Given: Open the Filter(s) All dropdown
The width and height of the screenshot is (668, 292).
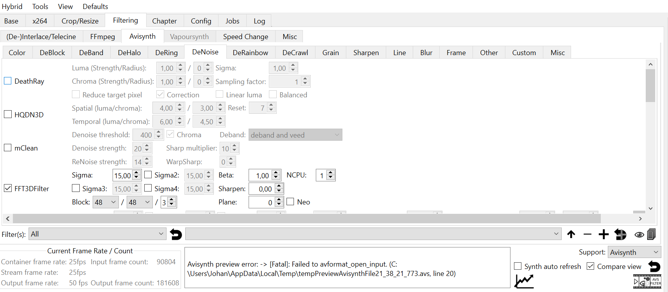Looking at the screenshot, I should pos(97,234).
